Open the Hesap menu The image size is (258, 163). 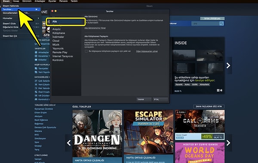(x=16, y=1)
